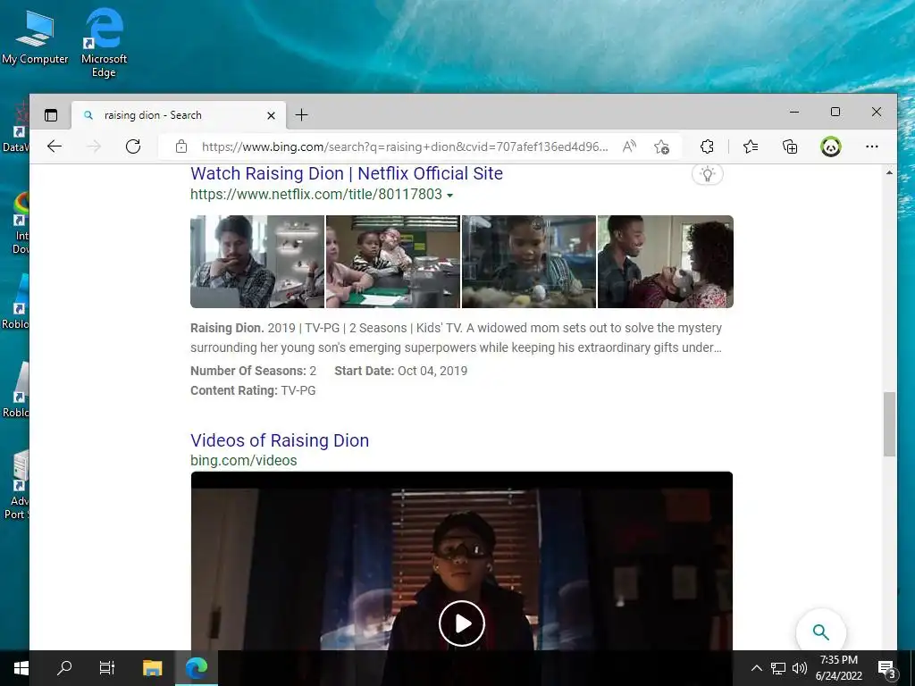Click the floating search magnifier button
Screen dimensions: 915x686
(820, 632)
